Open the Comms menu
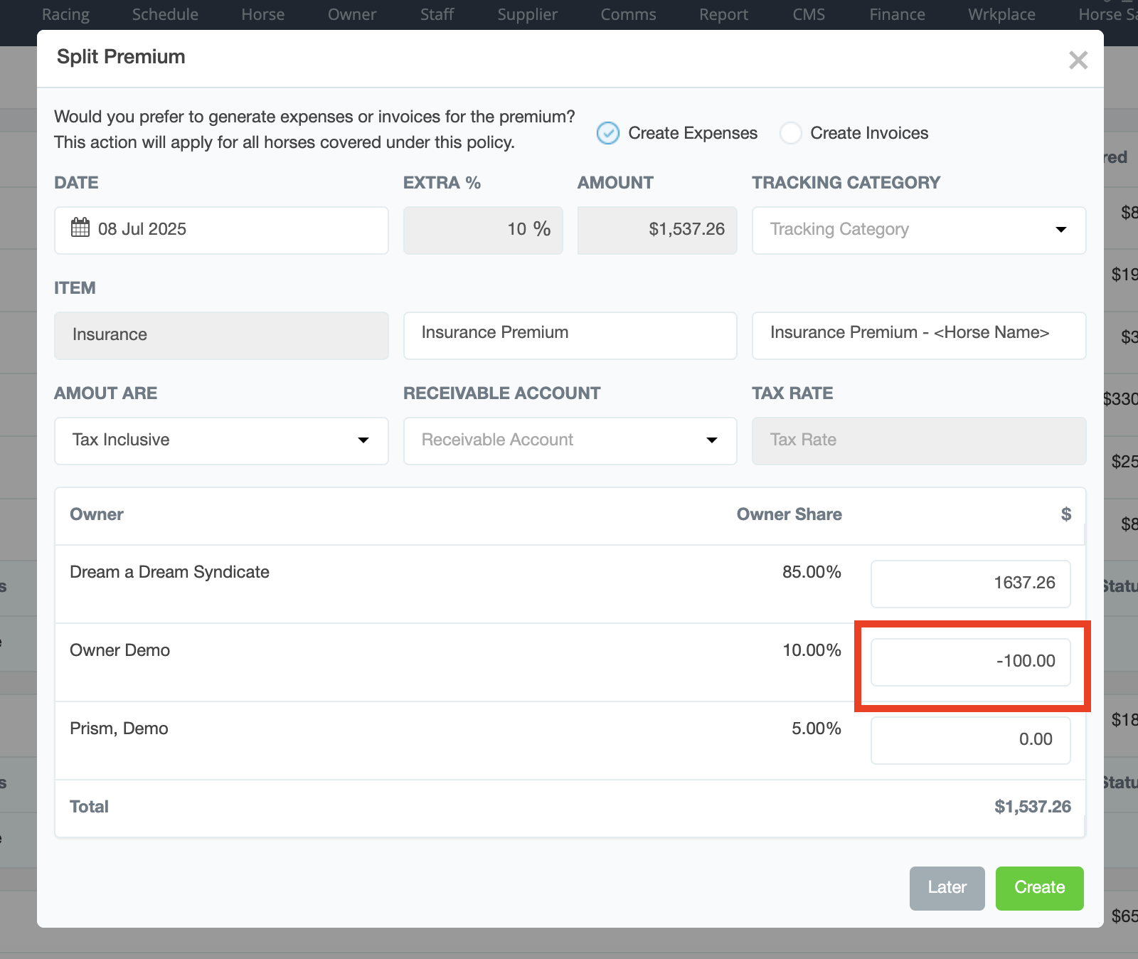This screenshot has height=959, width=1138. 628,14
